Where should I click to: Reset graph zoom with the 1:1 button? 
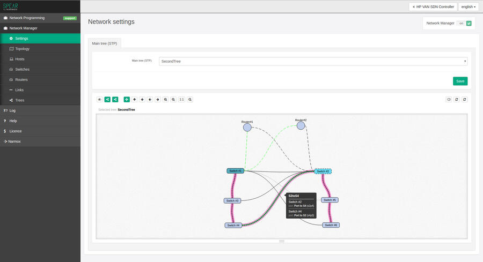point(181,99)
